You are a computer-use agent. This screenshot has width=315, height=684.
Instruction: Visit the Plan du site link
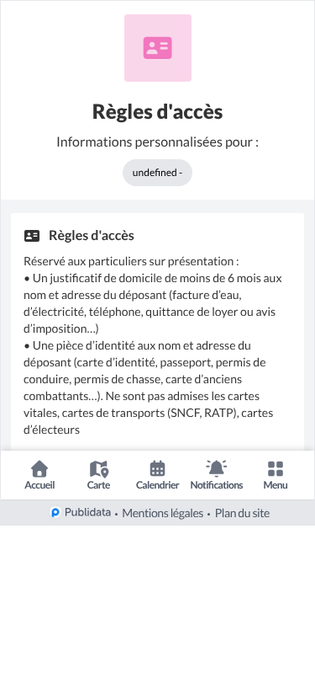point(243,514)
